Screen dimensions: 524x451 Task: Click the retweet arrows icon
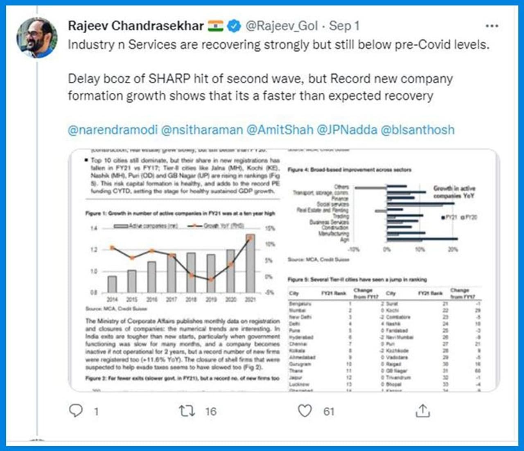[x=187, y=411]
